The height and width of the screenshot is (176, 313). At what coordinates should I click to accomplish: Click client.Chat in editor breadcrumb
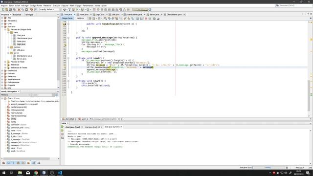pos(69,119)
